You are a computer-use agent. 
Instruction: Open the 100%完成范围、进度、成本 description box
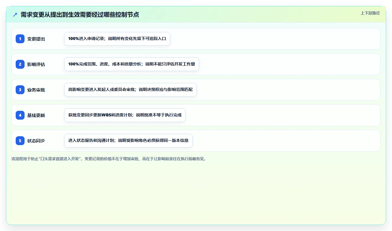coord(132,64)
